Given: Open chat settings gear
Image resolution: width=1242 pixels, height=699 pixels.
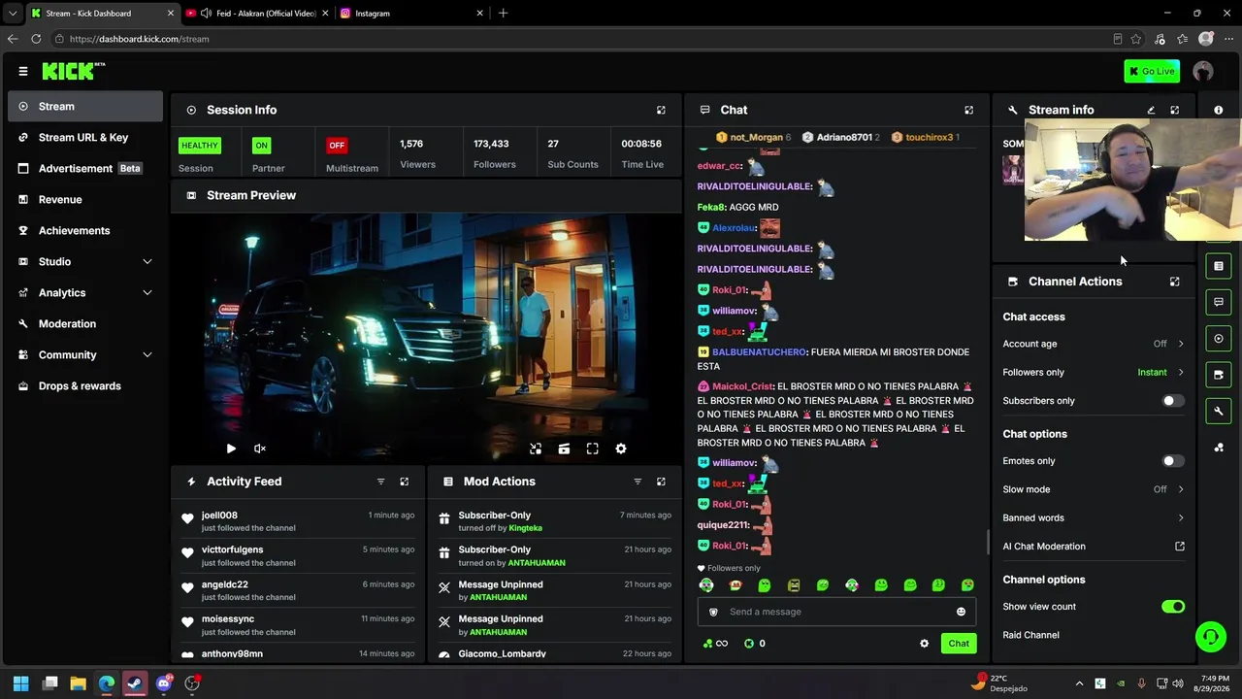Looking at the screenshot, I should 924,644.
